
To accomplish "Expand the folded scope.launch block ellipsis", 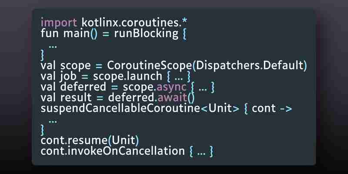I will coord(179,78).
